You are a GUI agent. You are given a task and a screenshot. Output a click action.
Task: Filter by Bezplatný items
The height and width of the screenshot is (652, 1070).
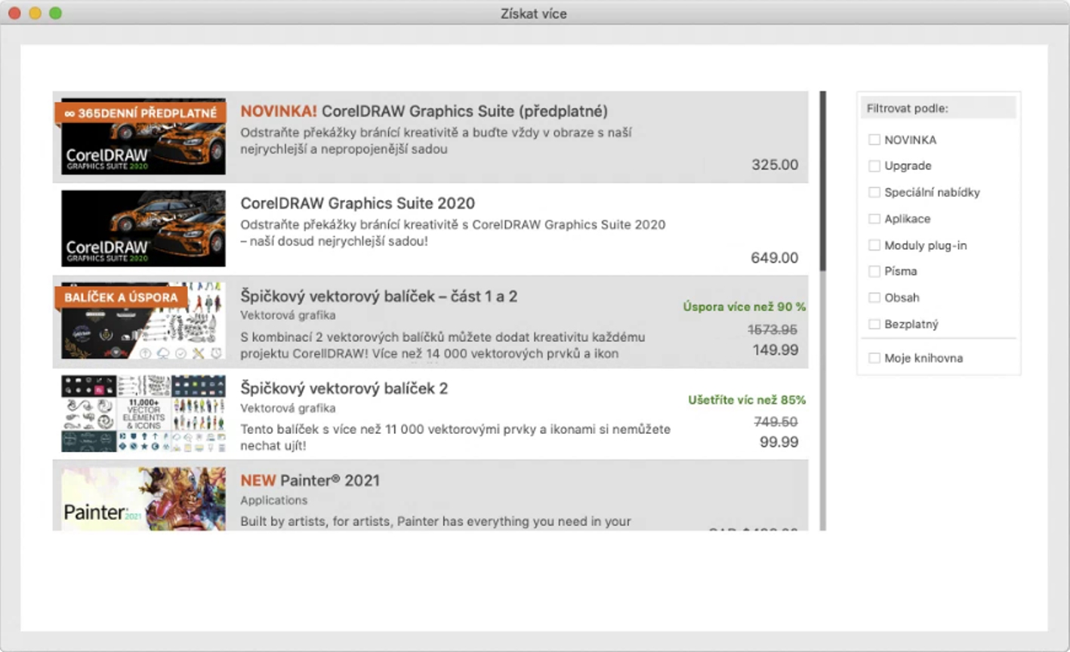874,324
